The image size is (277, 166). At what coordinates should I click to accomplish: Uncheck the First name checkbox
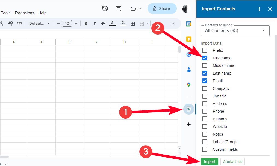(205, 58)
